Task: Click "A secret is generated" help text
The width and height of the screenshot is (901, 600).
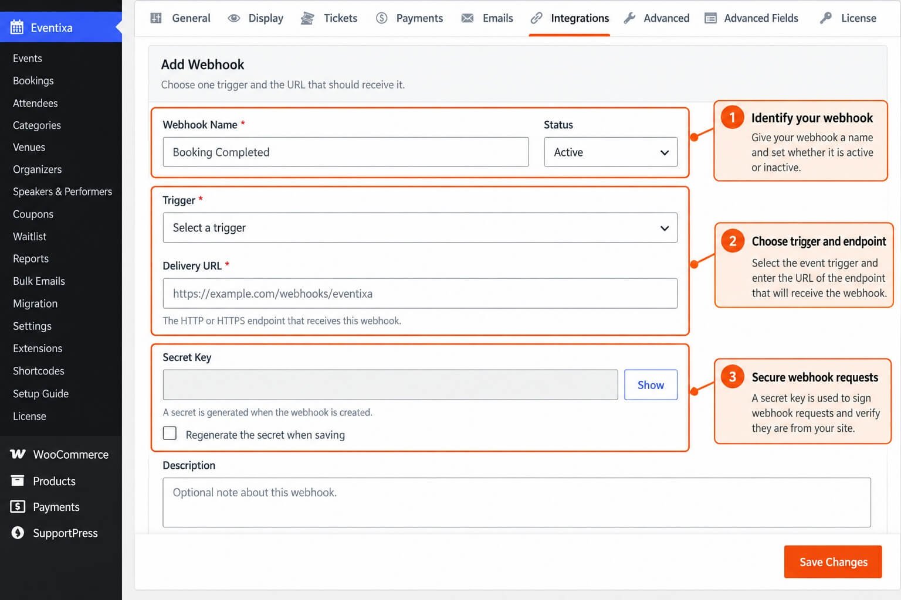Action: pos(267,412)
